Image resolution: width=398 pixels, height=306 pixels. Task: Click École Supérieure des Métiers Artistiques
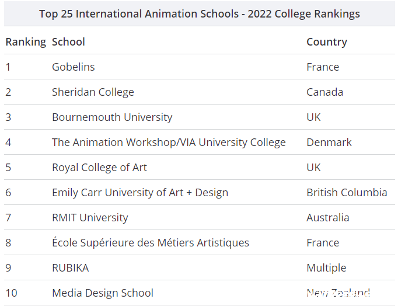tap(151, 242)
